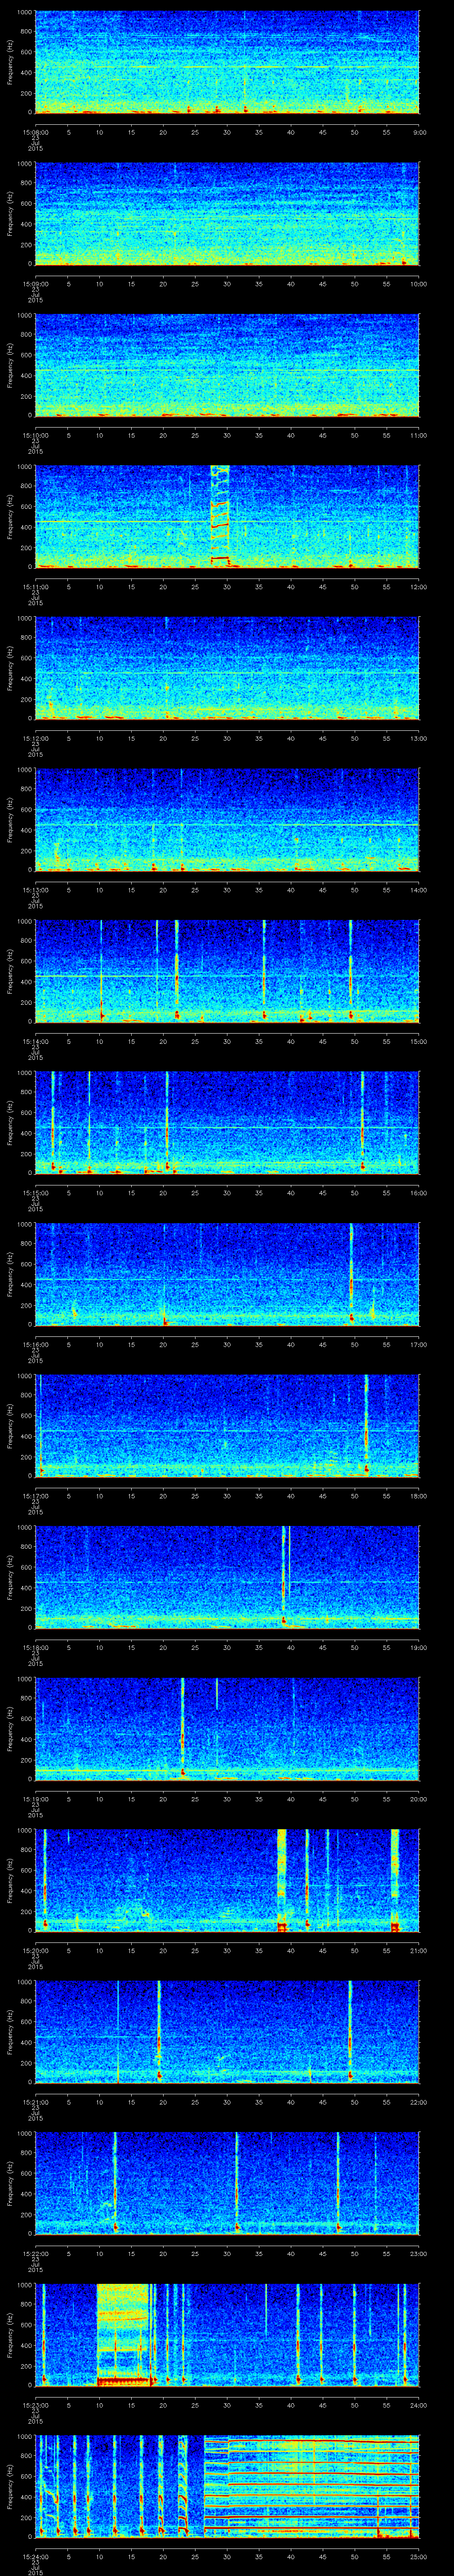Click the broadband burst in the 15:11:00 panel
Screen dimensions: 454x2576
click(x=219, y=517)
